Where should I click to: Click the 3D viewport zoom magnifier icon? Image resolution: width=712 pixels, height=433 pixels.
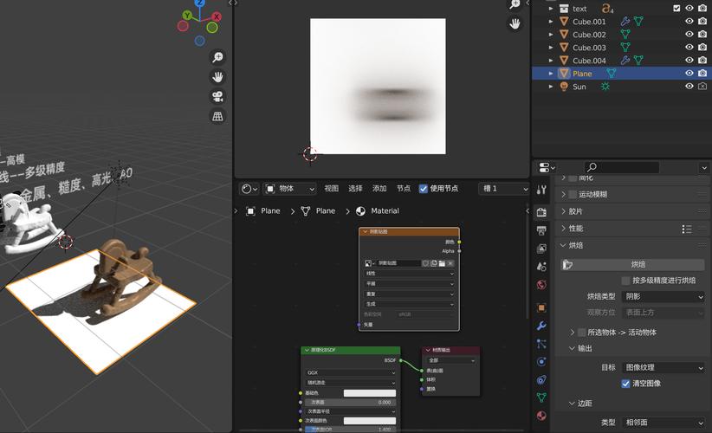pos(218,57)
